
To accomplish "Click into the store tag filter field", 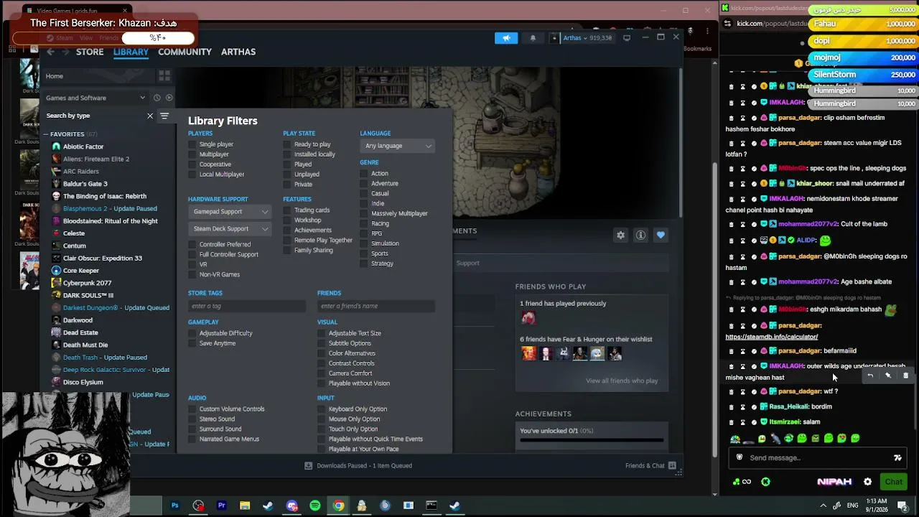I will click(x=246, y=306).
